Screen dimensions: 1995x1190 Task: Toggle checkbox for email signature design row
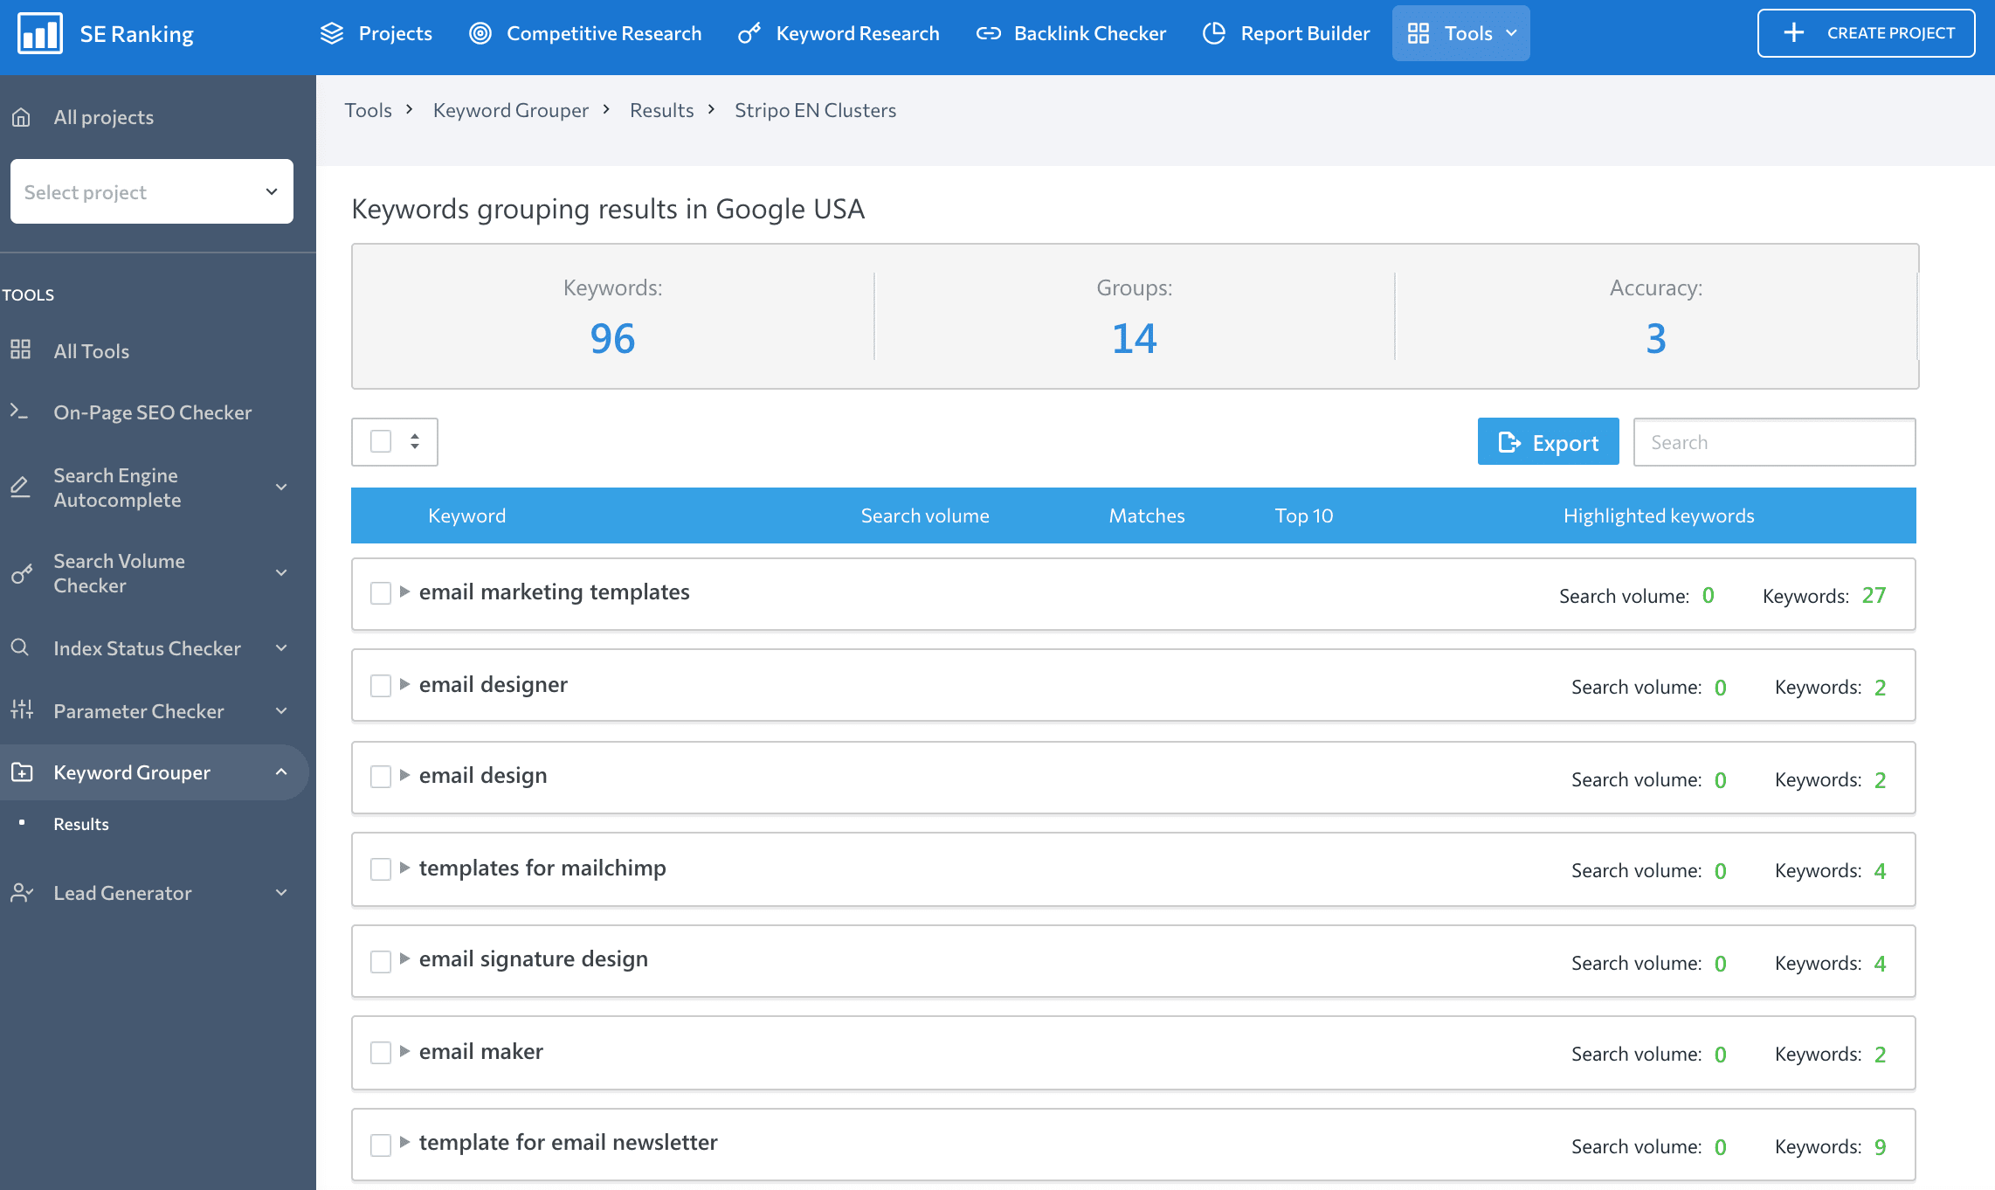[379, 960]
